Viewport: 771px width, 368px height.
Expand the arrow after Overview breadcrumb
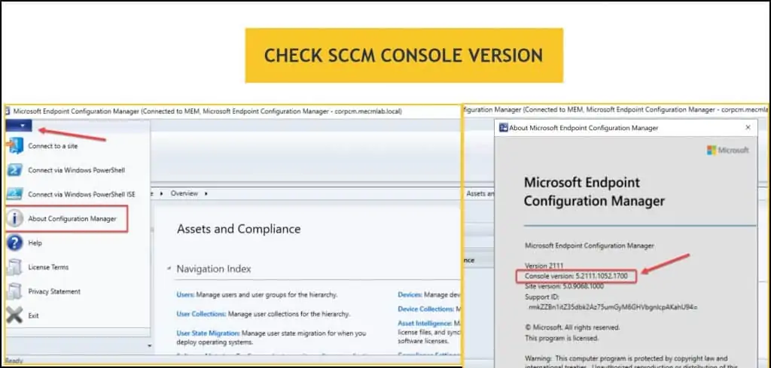click(x=206, y=193)
